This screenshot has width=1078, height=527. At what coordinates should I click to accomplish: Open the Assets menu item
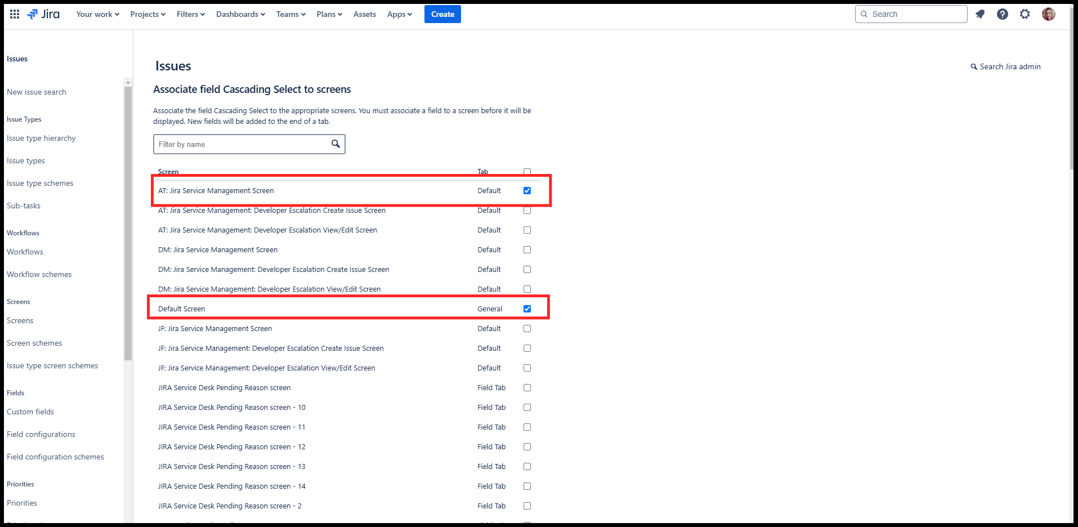pos(364,14)
